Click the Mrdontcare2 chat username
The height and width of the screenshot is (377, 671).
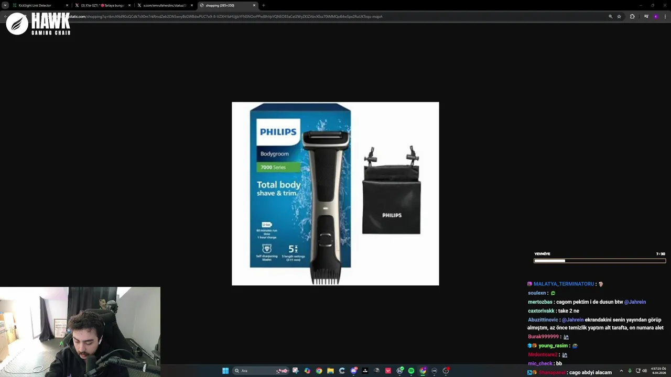coord(543,355)
